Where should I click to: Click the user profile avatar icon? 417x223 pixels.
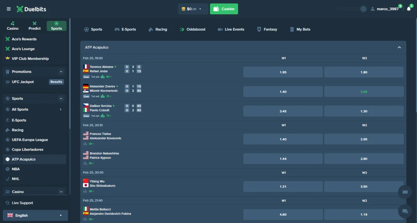click(373, 9)
